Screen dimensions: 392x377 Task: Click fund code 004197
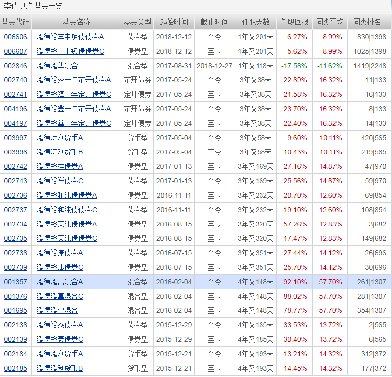pos(15,123)
